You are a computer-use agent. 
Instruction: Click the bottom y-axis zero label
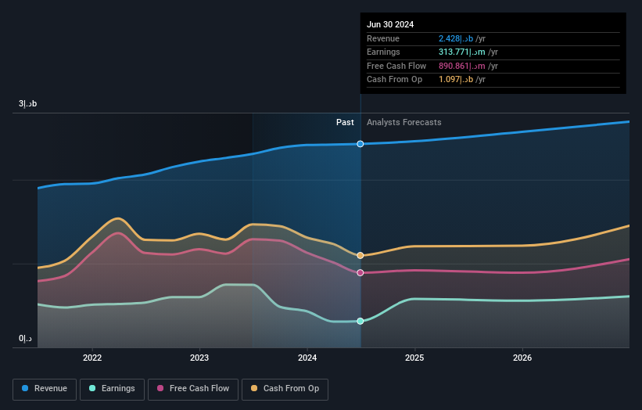tap(25, 338)
